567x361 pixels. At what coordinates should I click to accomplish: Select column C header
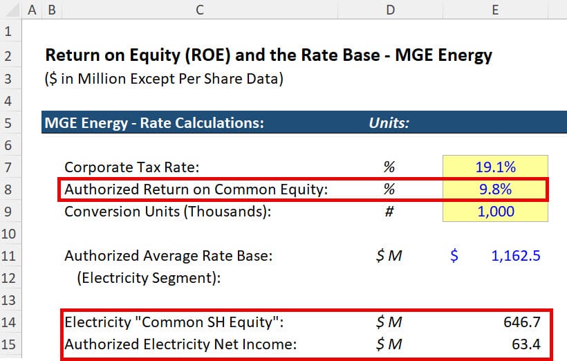(200, 10)
